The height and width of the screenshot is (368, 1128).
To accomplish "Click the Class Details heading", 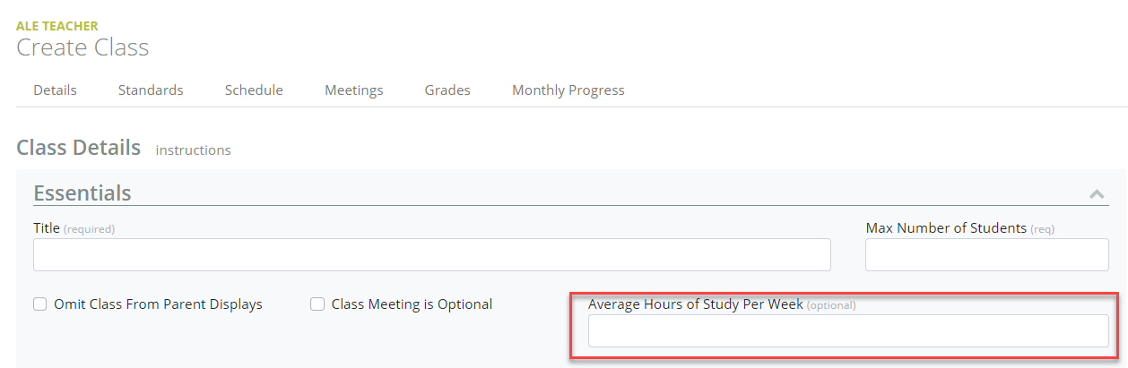I will [x=78, y=148].
